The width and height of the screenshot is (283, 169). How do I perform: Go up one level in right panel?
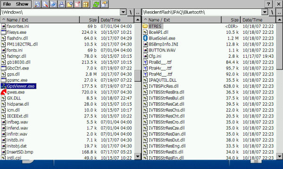(x=279, y=12)
